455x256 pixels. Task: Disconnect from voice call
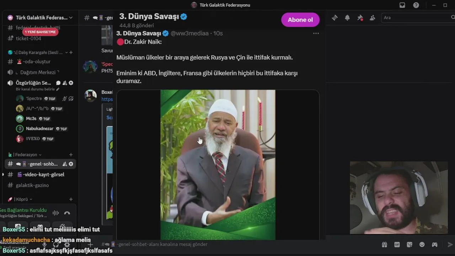click(67, 213)
